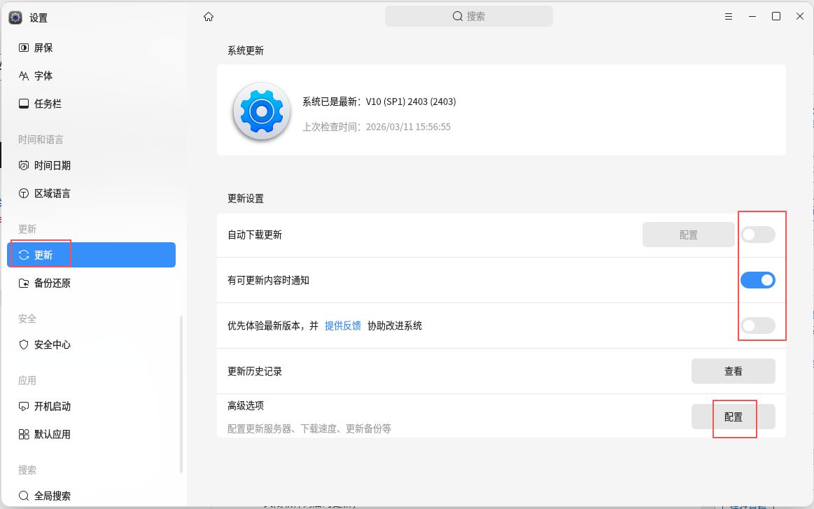Click the blue gear system update icon
Image resolution: width=814 pixels, height=509 pixels.
click(261, 111)
